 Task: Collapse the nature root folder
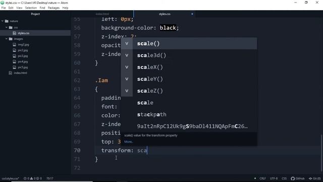point(3,21)
